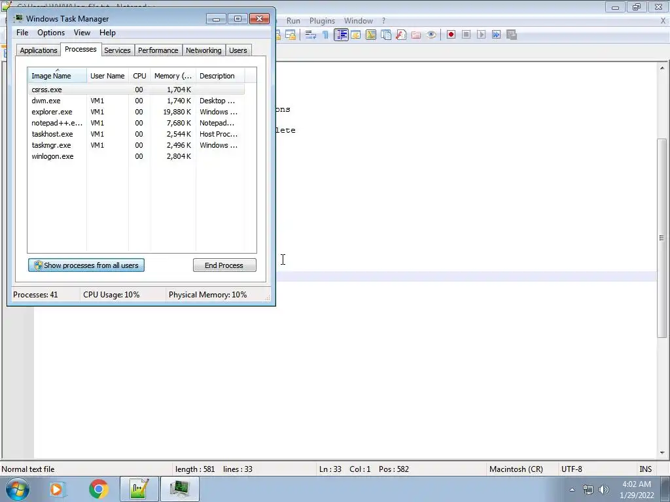Select the Processes tab
This screenshot has height=502, width=670.
80,49
